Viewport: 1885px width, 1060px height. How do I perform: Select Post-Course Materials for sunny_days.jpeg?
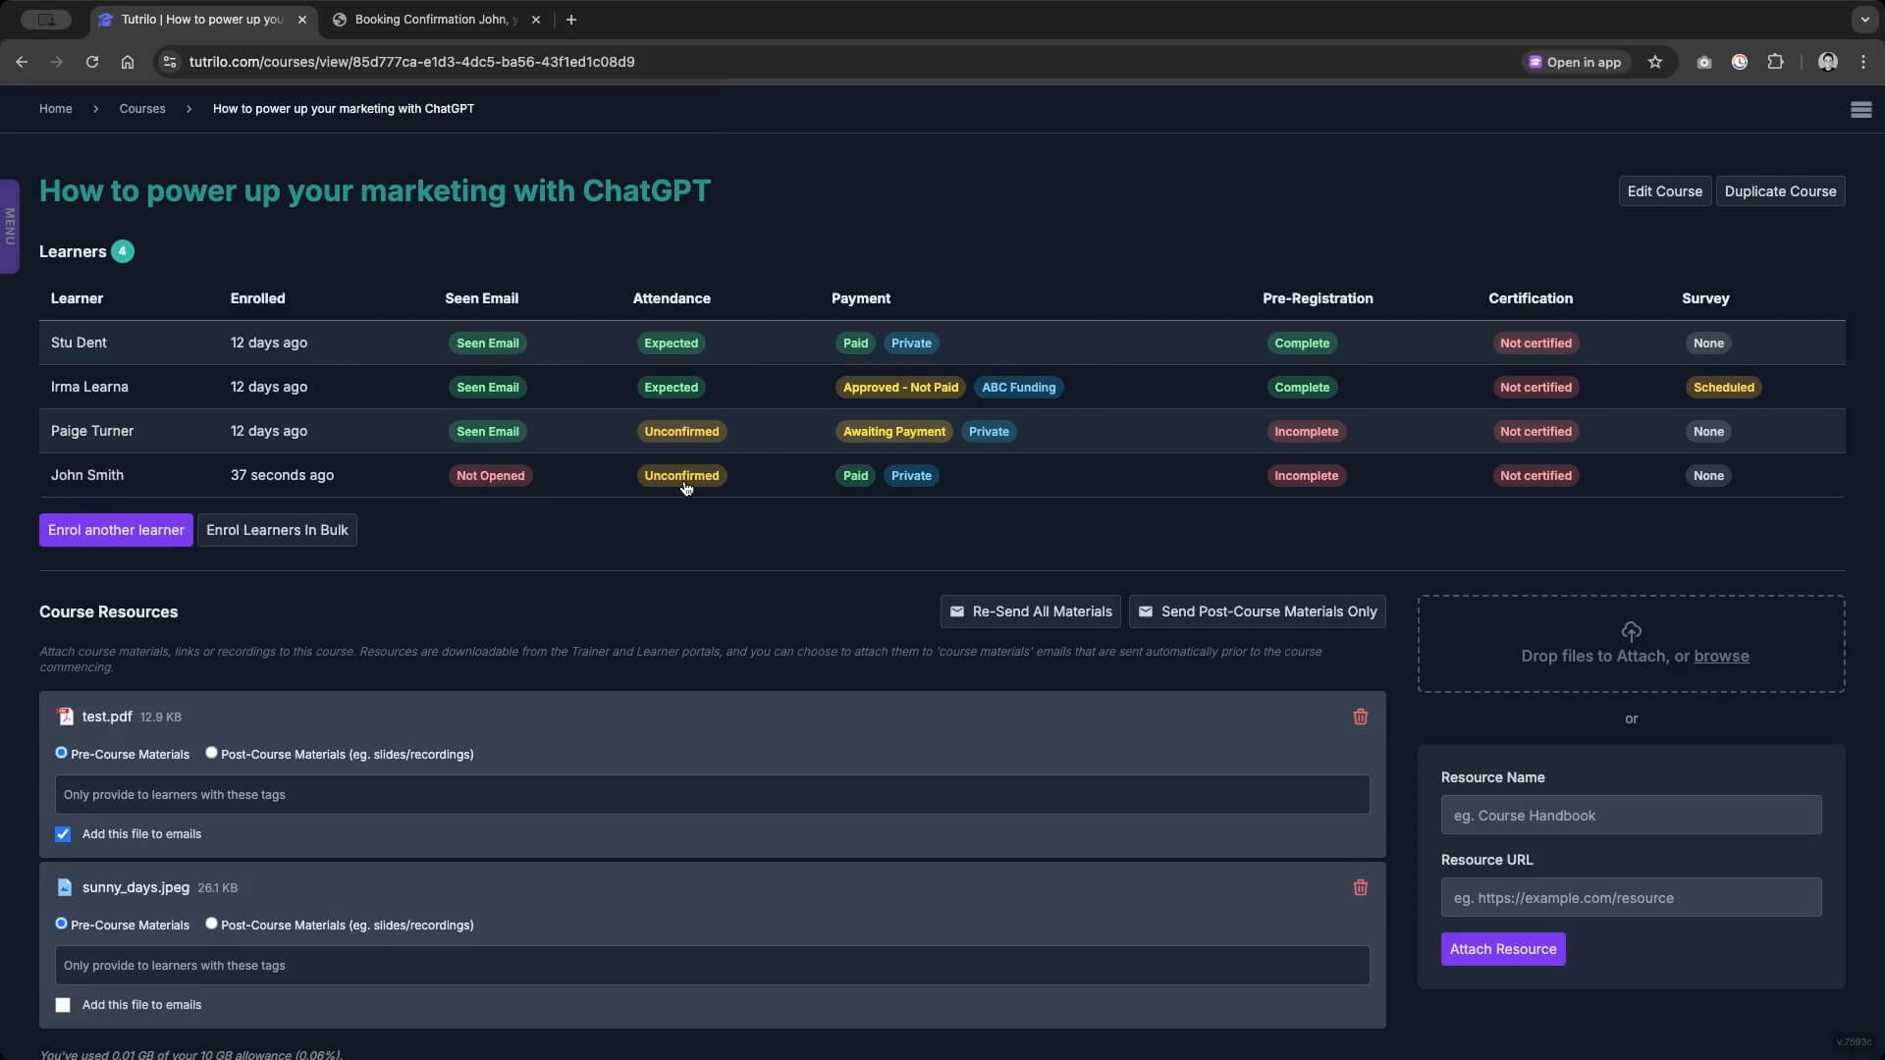pos(211,924)
